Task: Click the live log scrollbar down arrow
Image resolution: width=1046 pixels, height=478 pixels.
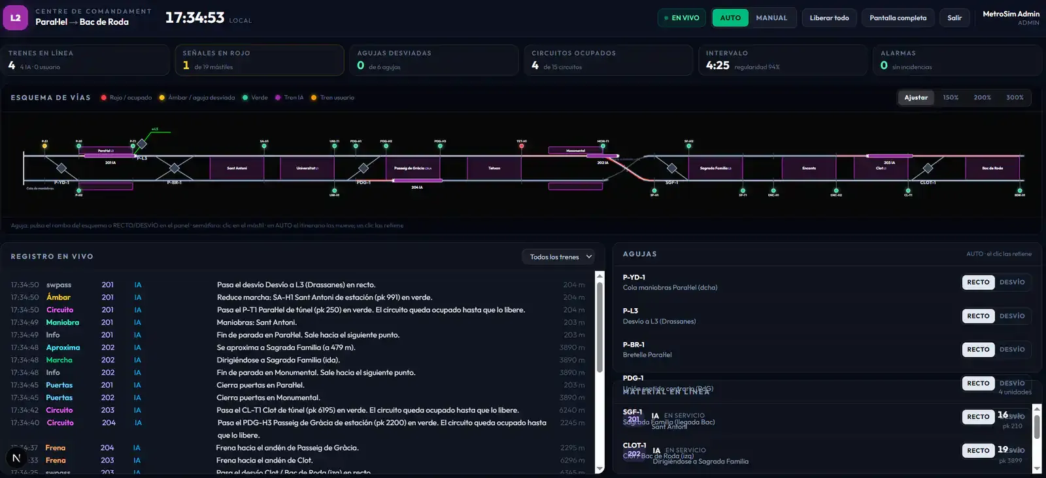Action: pyautogui.click(x=599, y=469)
